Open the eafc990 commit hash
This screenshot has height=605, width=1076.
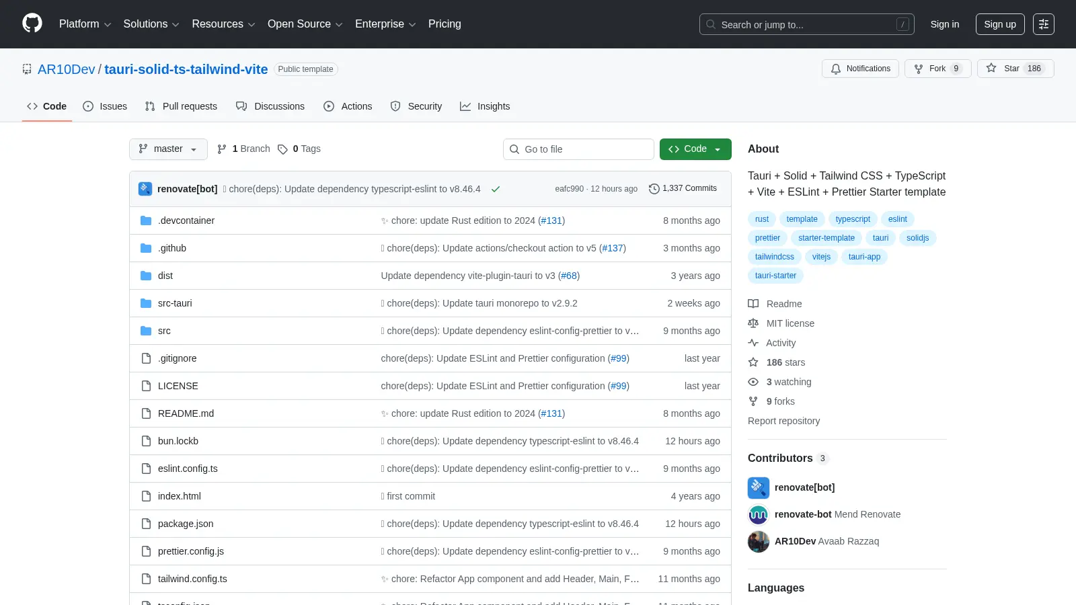pos(570,189)
